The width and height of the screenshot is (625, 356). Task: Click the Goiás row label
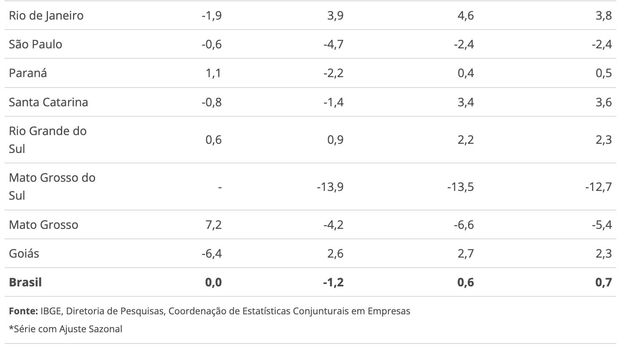pos(24,253)
